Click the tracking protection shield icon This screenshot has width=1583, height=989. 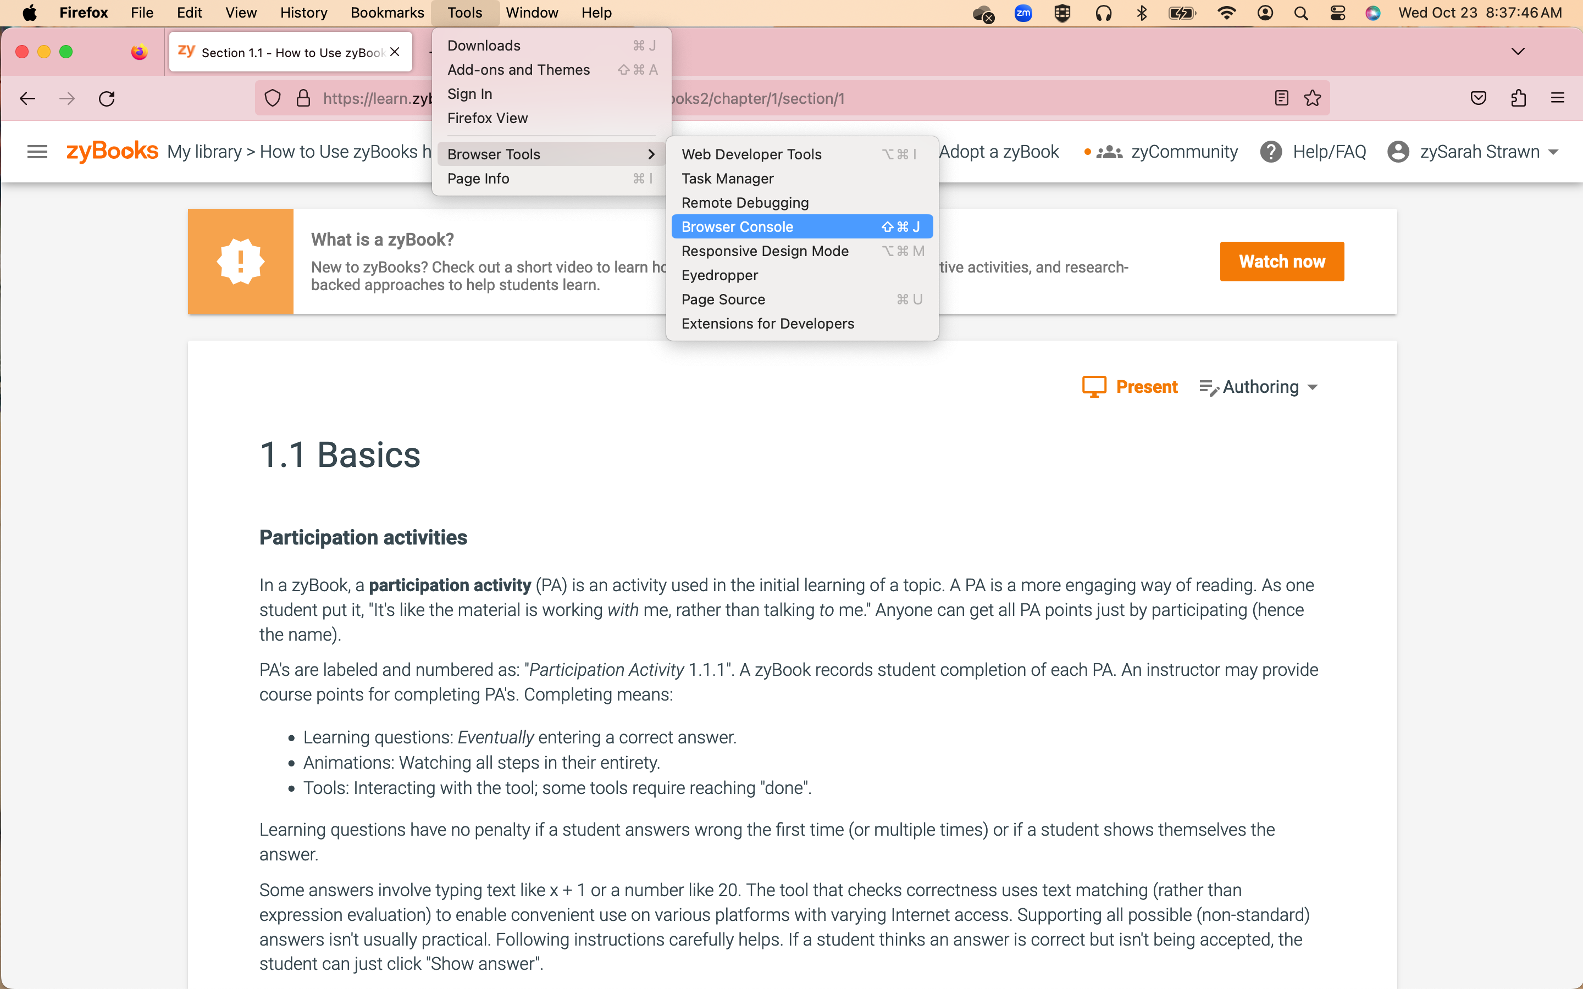[x=273, y=99]
